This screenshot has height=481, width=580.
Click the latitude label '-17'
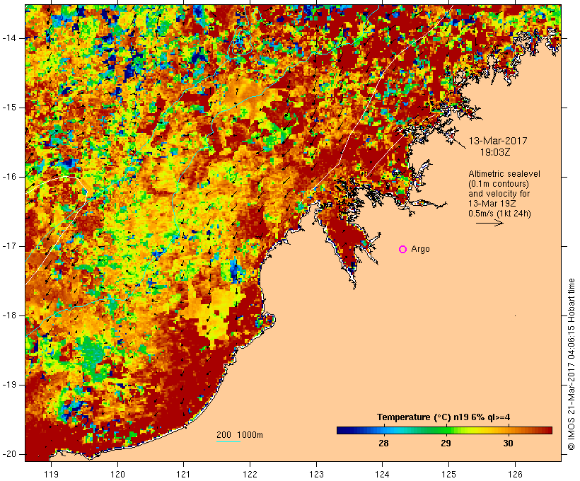(8, 246)
